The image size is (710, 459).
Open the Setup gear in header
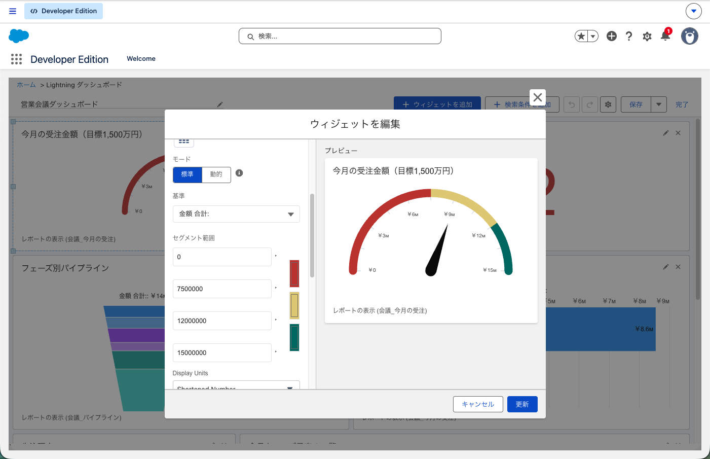click(647, 36)
